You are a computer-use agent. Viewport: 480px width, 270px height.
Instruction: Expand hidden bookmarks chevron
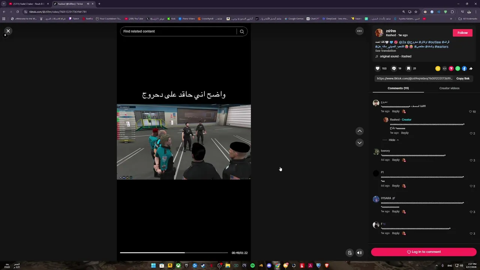451,19
